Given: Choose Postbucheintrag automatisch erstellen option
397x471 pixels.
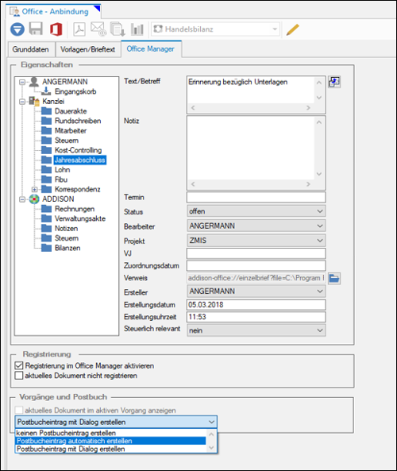Looking at the screenshot, I should 111,441.
